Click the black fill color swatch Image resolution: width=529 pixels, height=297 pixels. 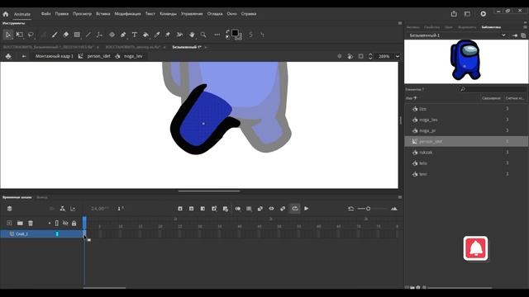[x=235, y=33]
